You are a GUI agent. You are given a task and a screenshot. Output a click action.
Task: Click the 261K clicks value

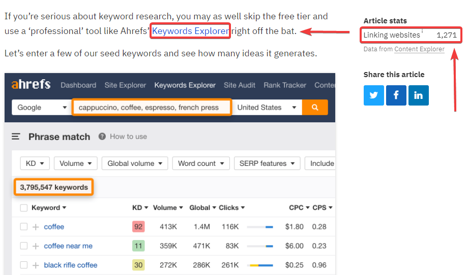pyautogui.click(x=230, y=265)
